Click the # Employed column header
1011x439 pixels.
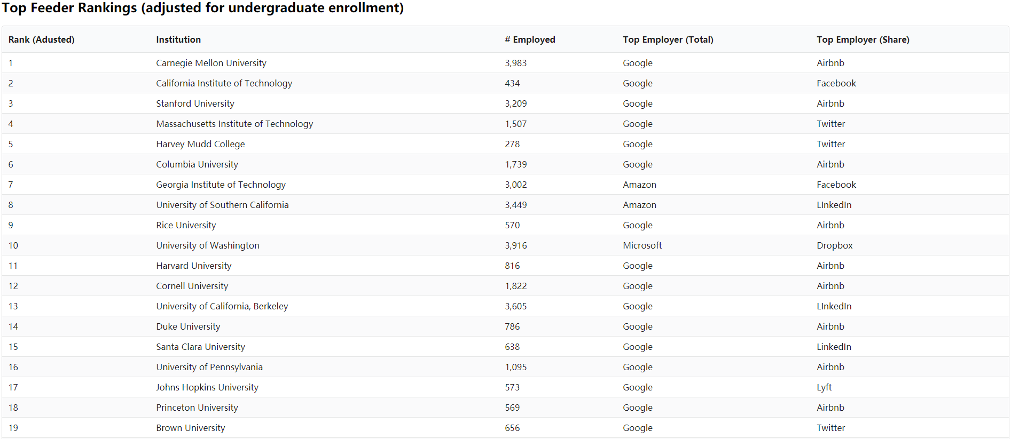pos(530,39)
